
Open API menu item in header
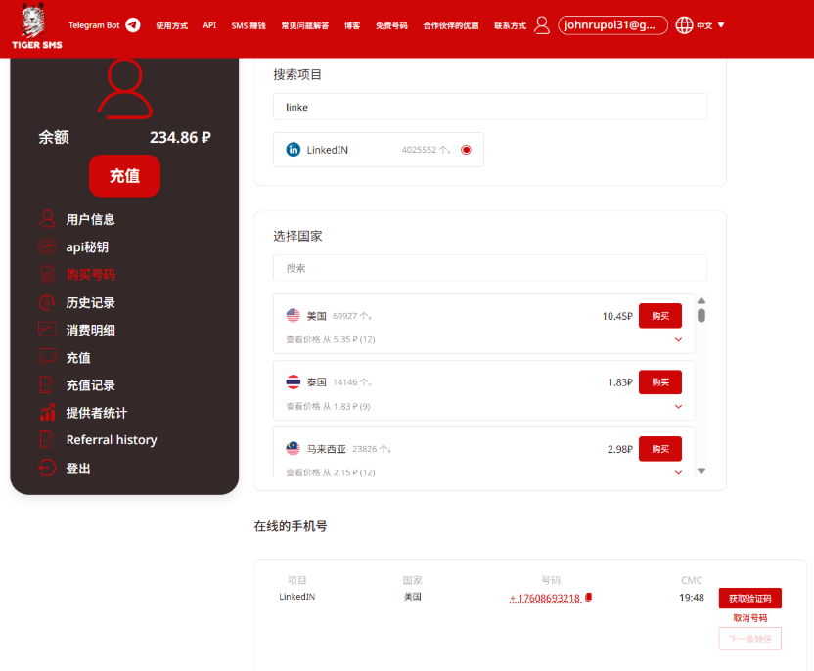tap(209, 25)
